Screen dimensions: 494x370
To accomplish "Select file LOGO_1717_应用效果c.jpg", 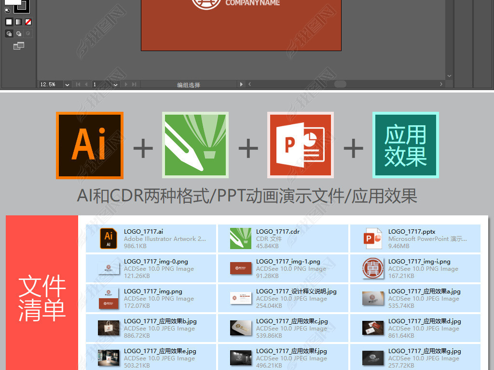I will (283, 328).
